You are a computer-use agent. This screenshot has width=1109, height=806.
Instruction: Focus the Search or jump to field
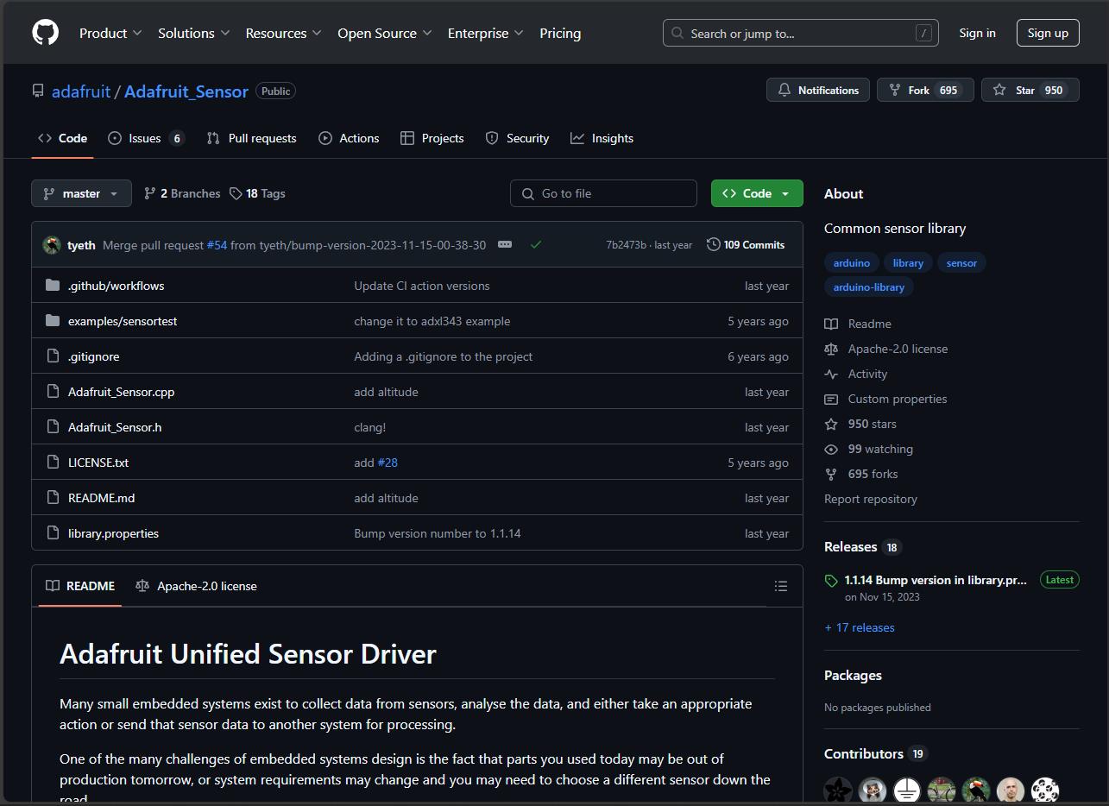(800, 33)
